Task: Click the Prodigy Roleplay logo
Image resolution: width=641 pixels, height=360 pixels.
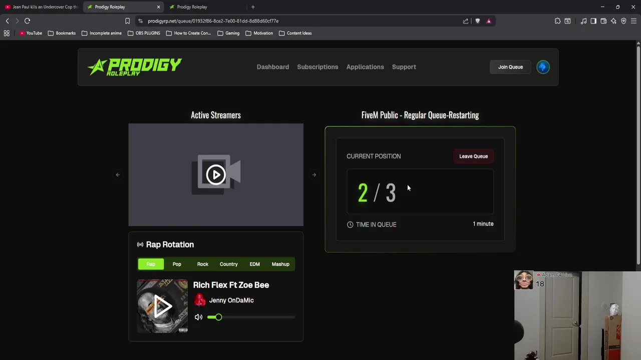Action: click(134, 67)
